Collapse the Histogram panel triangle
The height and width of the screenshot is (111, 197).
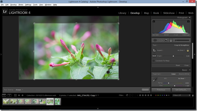[x=190, y=18]
